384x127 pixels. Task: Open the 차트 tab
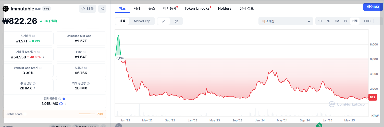tap(122, 8)
